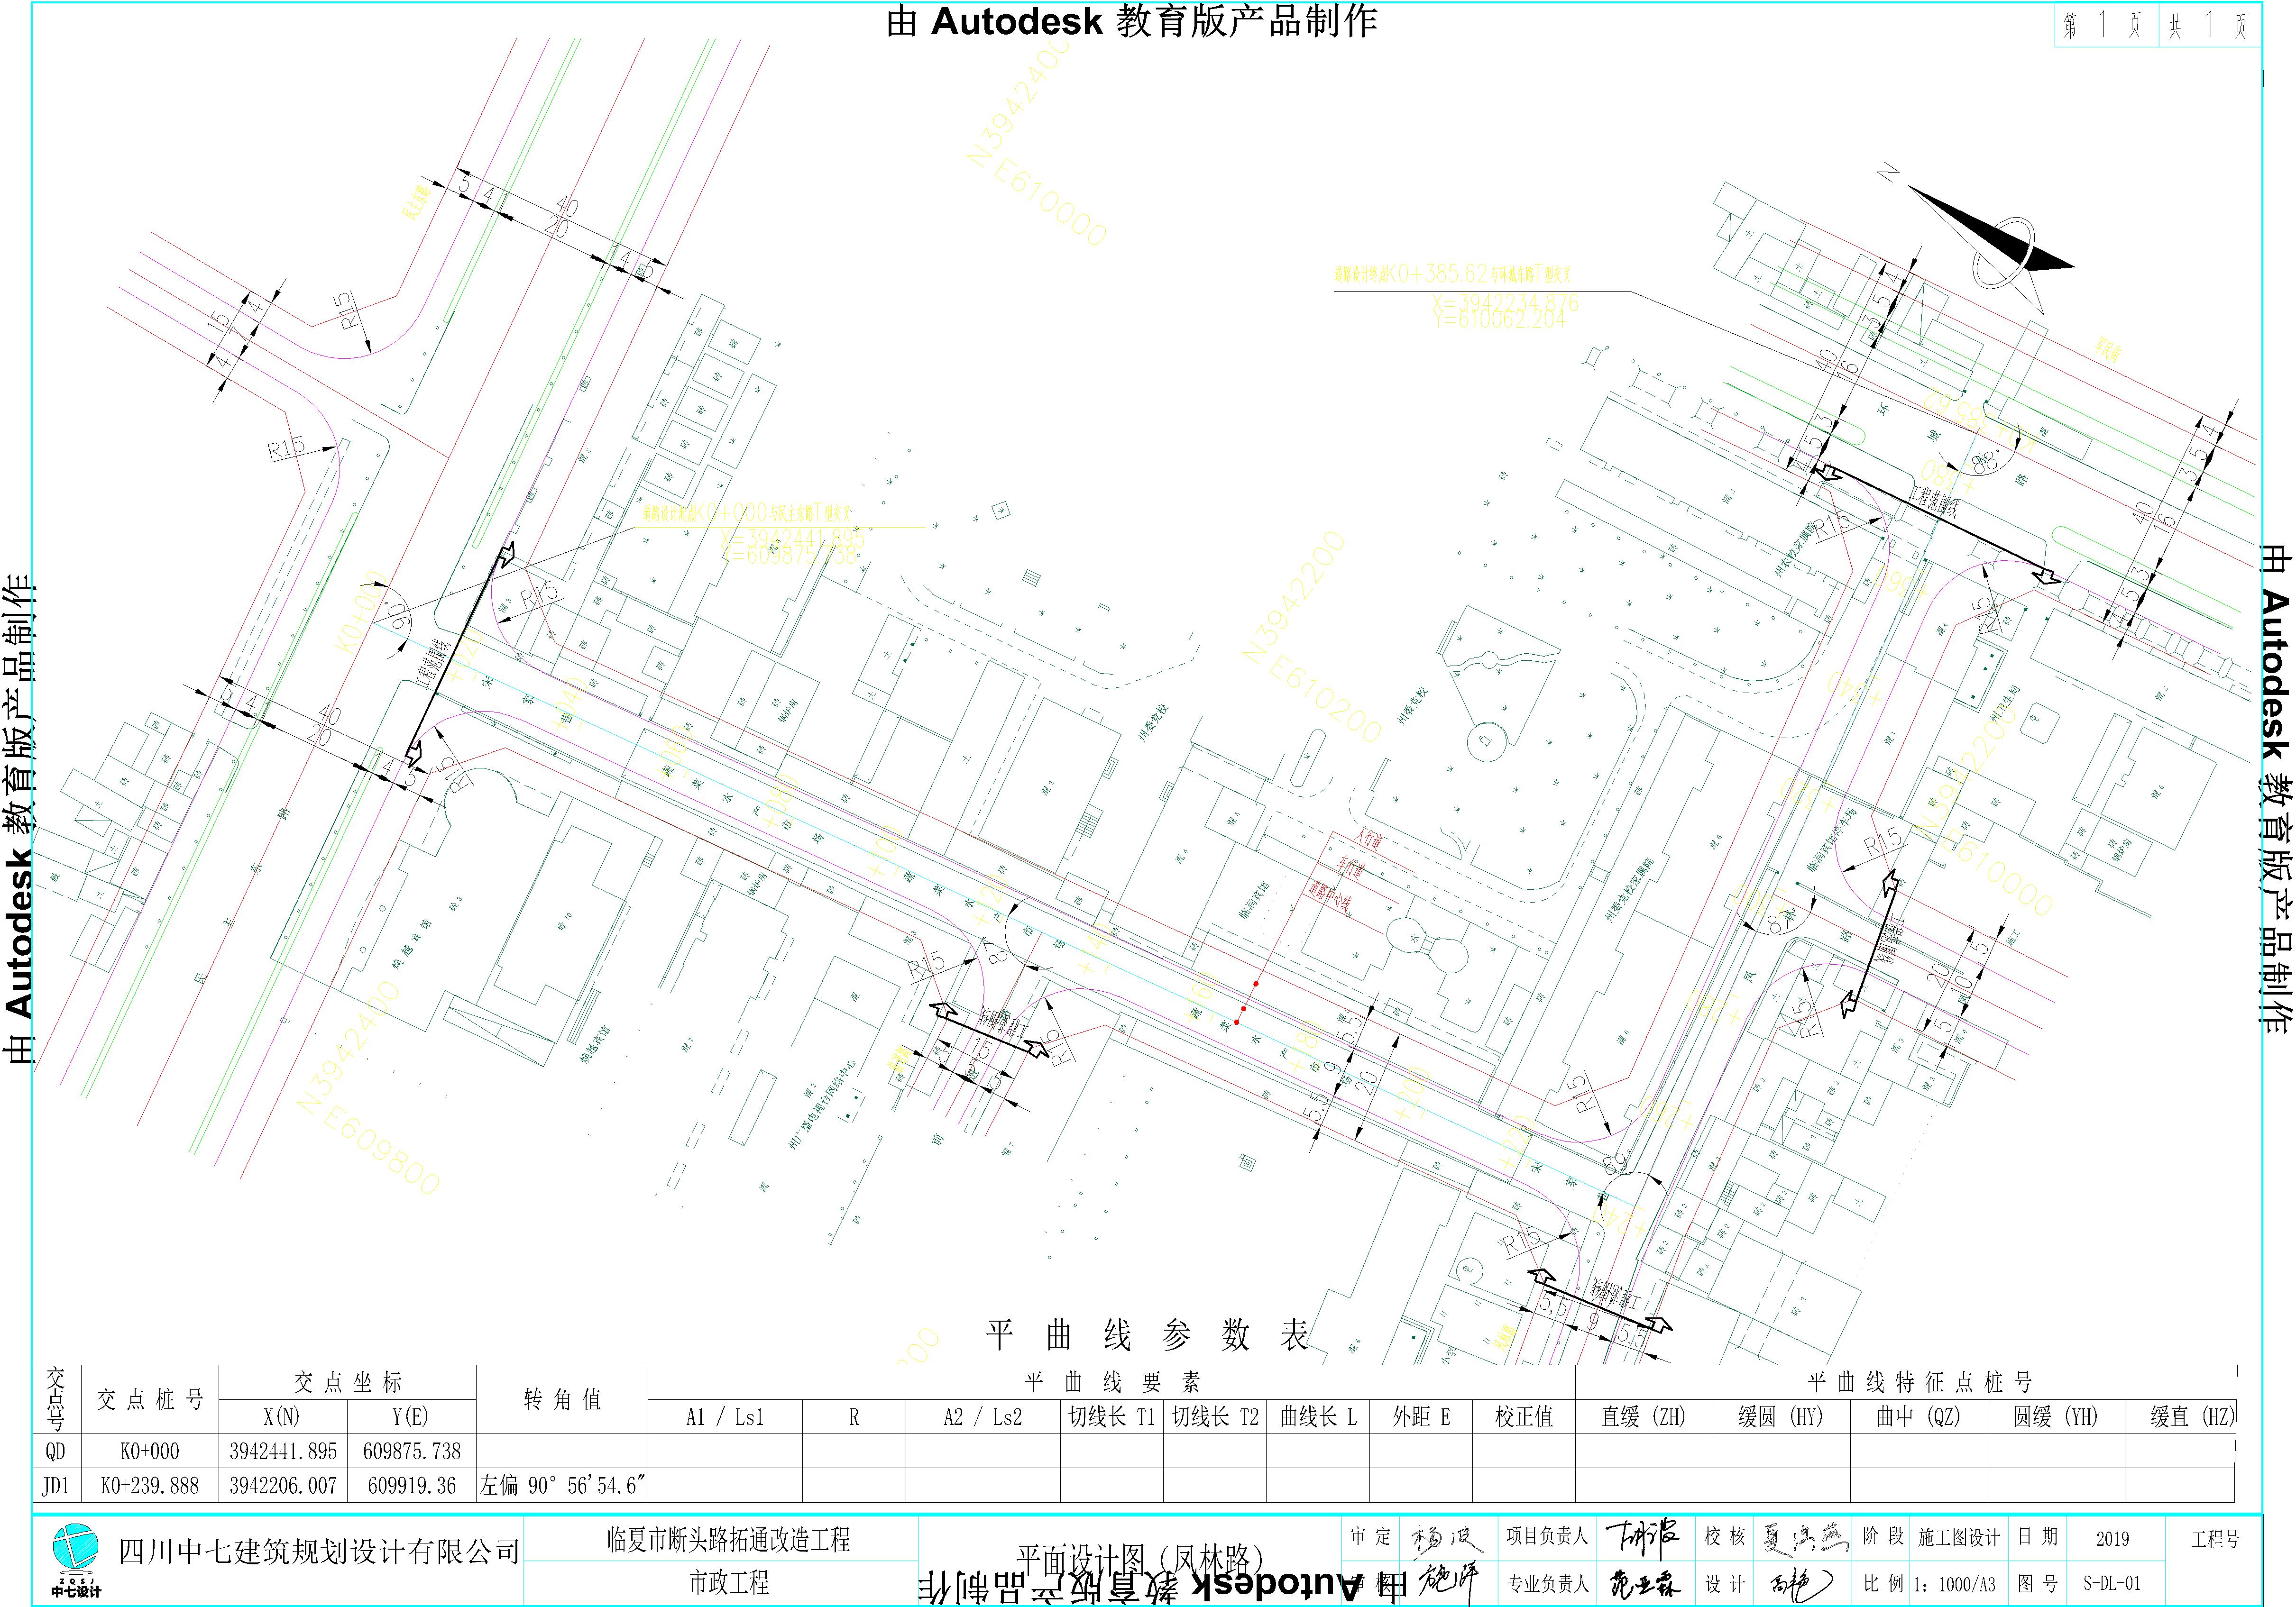The height and width of the screenshot is (1607, 2296).
Task: Click the JD1 row label in table
Action: pos(55,1486)
